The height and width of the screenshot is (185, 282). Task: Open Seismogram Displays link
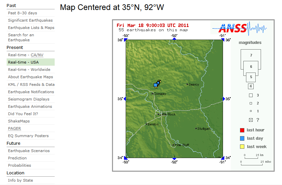coord(29,99)
